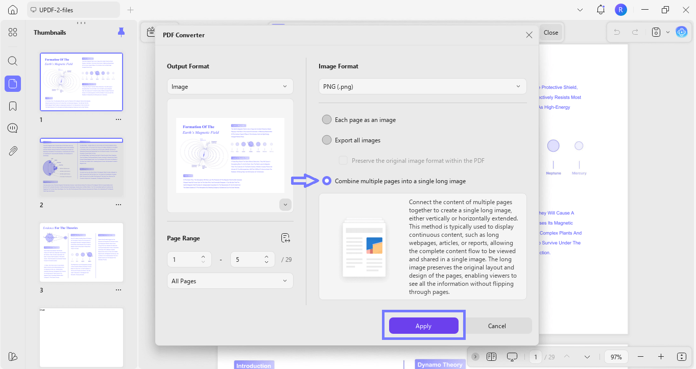Start presentation mode from the bottom bar
The height and width of the screenshot is (369, 696).
point(512,356)
